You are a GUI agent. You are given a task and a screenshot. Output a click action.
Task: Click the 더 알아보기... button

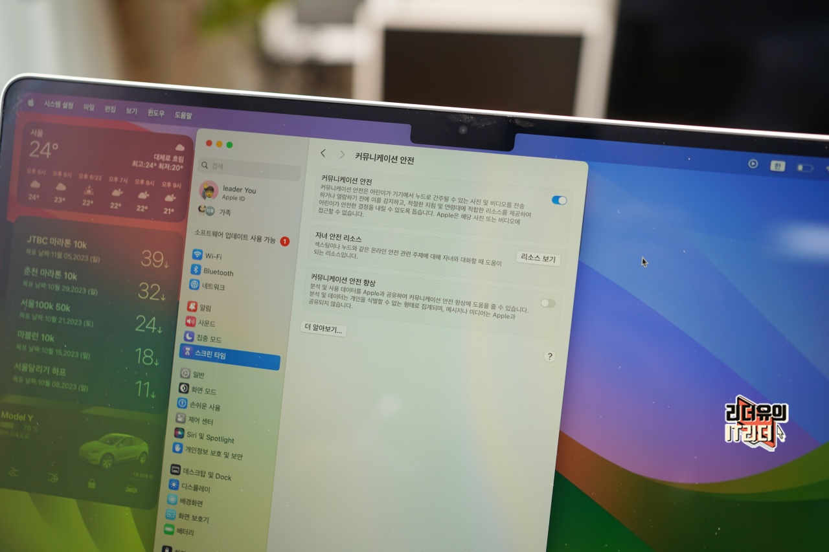click(x=324, y=330)
